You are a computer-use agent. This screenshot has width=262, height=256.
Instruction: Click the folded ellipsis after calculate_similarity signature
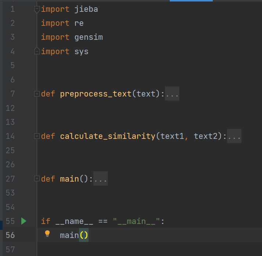pos(234,136)
